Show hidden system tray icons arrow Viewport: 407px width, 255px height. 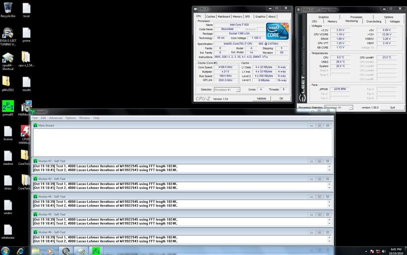[366, 251]
